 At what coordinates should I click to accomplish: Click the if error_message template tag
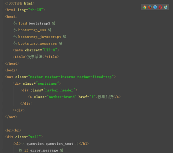41,150
